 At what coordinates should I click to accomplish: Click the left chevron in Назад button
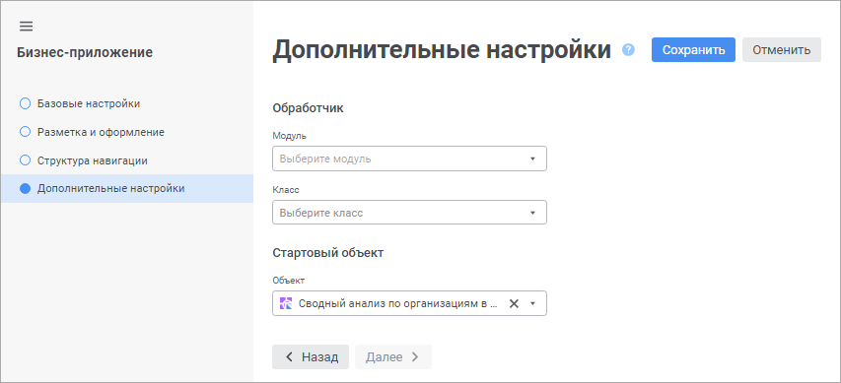coord(289,357)
